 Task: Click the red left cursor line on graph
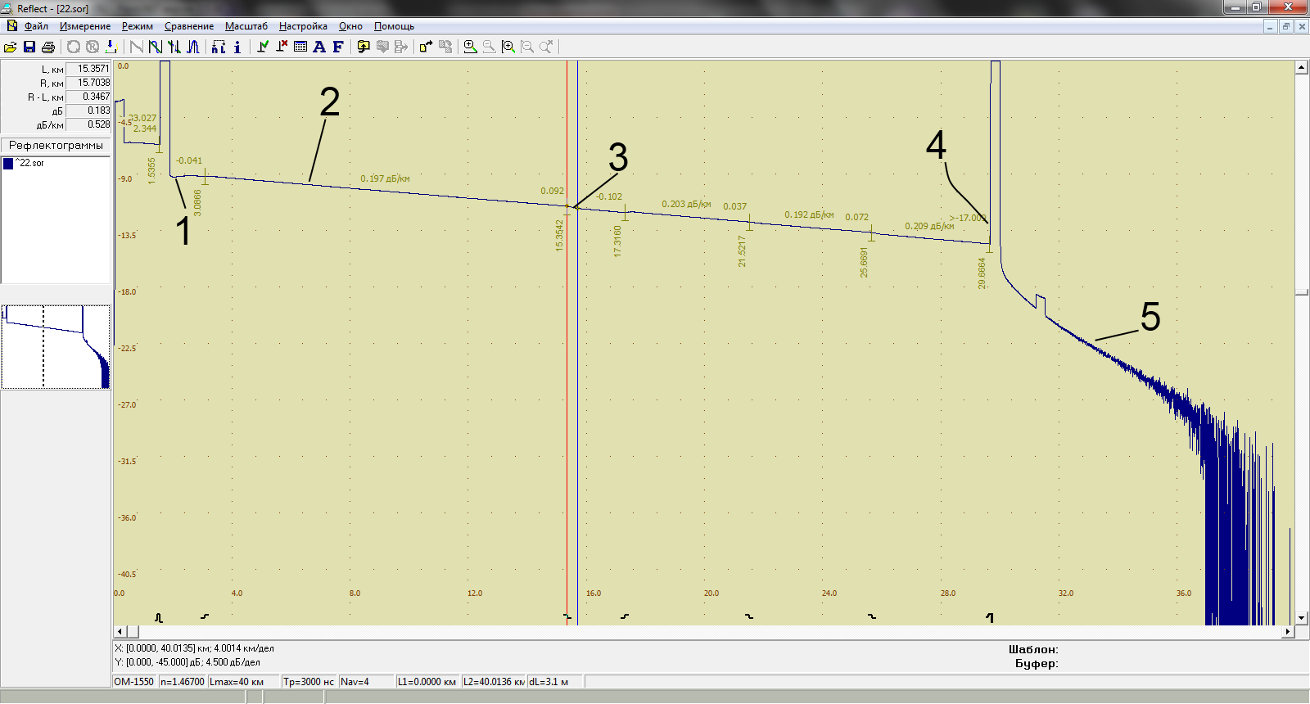click(567, 344)
